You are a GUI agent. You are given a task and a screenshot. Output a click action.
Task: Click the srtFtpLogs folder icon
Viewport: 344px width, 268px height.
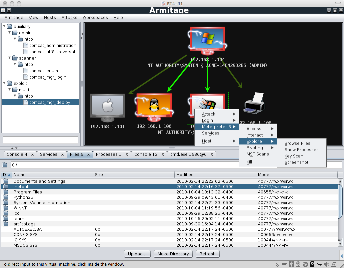point(6,224)
